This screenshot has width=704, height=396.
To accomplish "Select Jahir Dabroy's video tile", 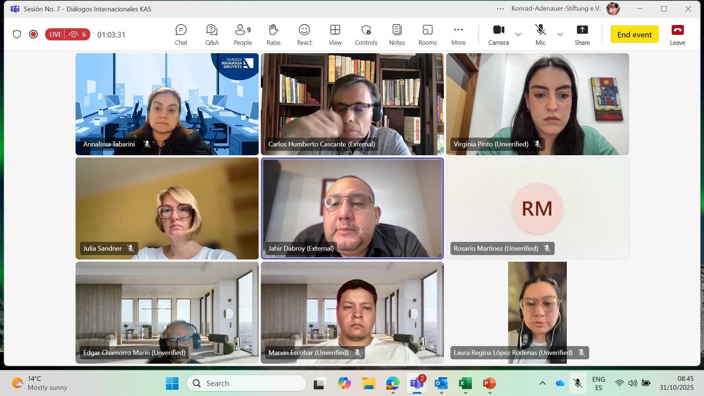I will [352, 208].
